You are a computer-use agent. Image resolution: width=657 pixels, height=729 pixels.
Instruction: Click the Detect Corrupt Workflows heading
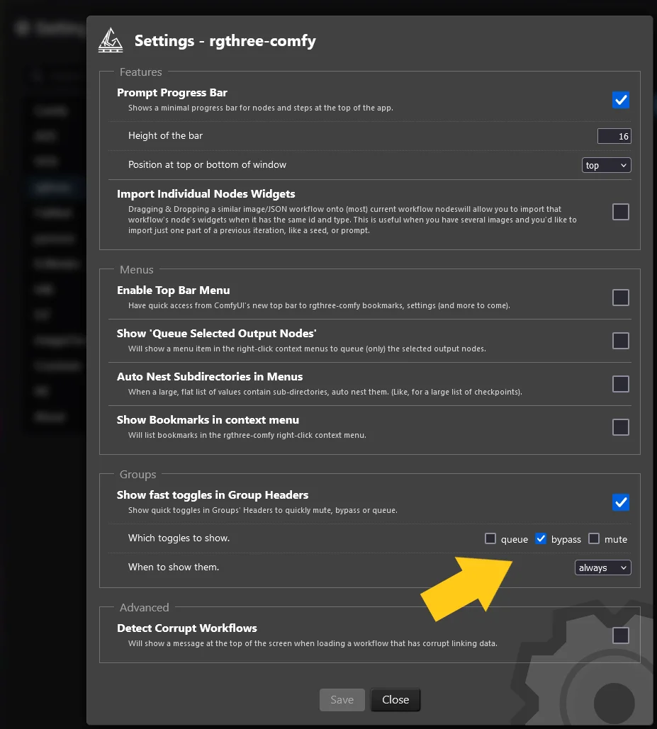[187, 628]
